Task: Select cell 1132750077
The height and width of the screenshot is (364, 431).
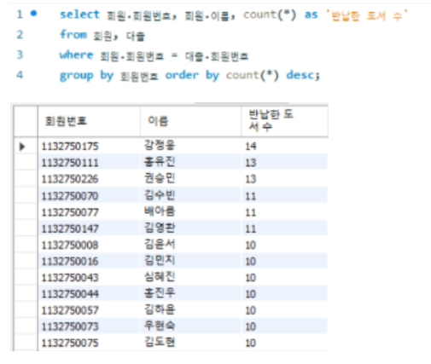Action: point(89,212)
